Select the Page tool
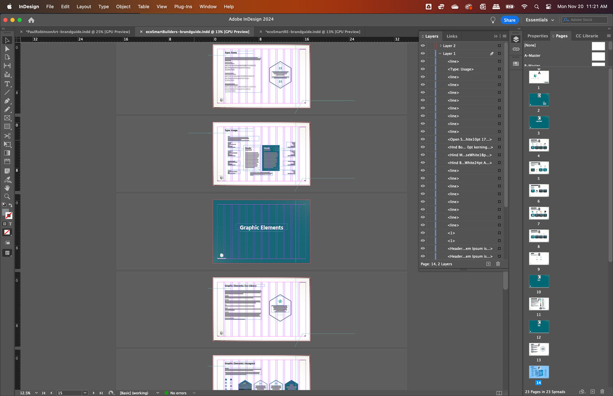Image resolution: width=613 pixels, height=396 pixels. pyautogui.click(x=7, y=57)
